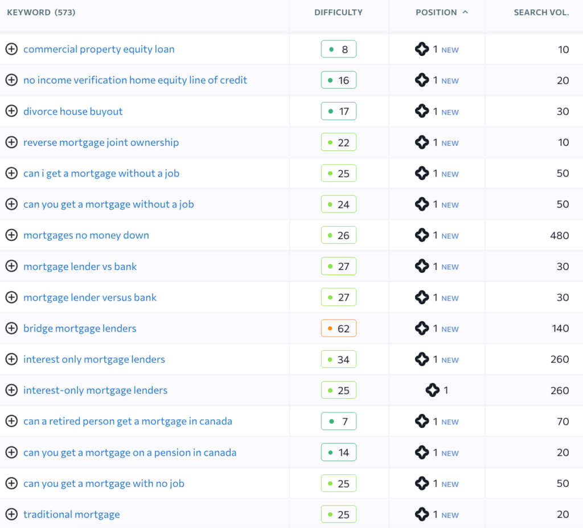Click search volume 140 for bridge mortgage lenders
The height and width of the screenshot is (528, 583).
pyautogui.click(x=560, y=329)
